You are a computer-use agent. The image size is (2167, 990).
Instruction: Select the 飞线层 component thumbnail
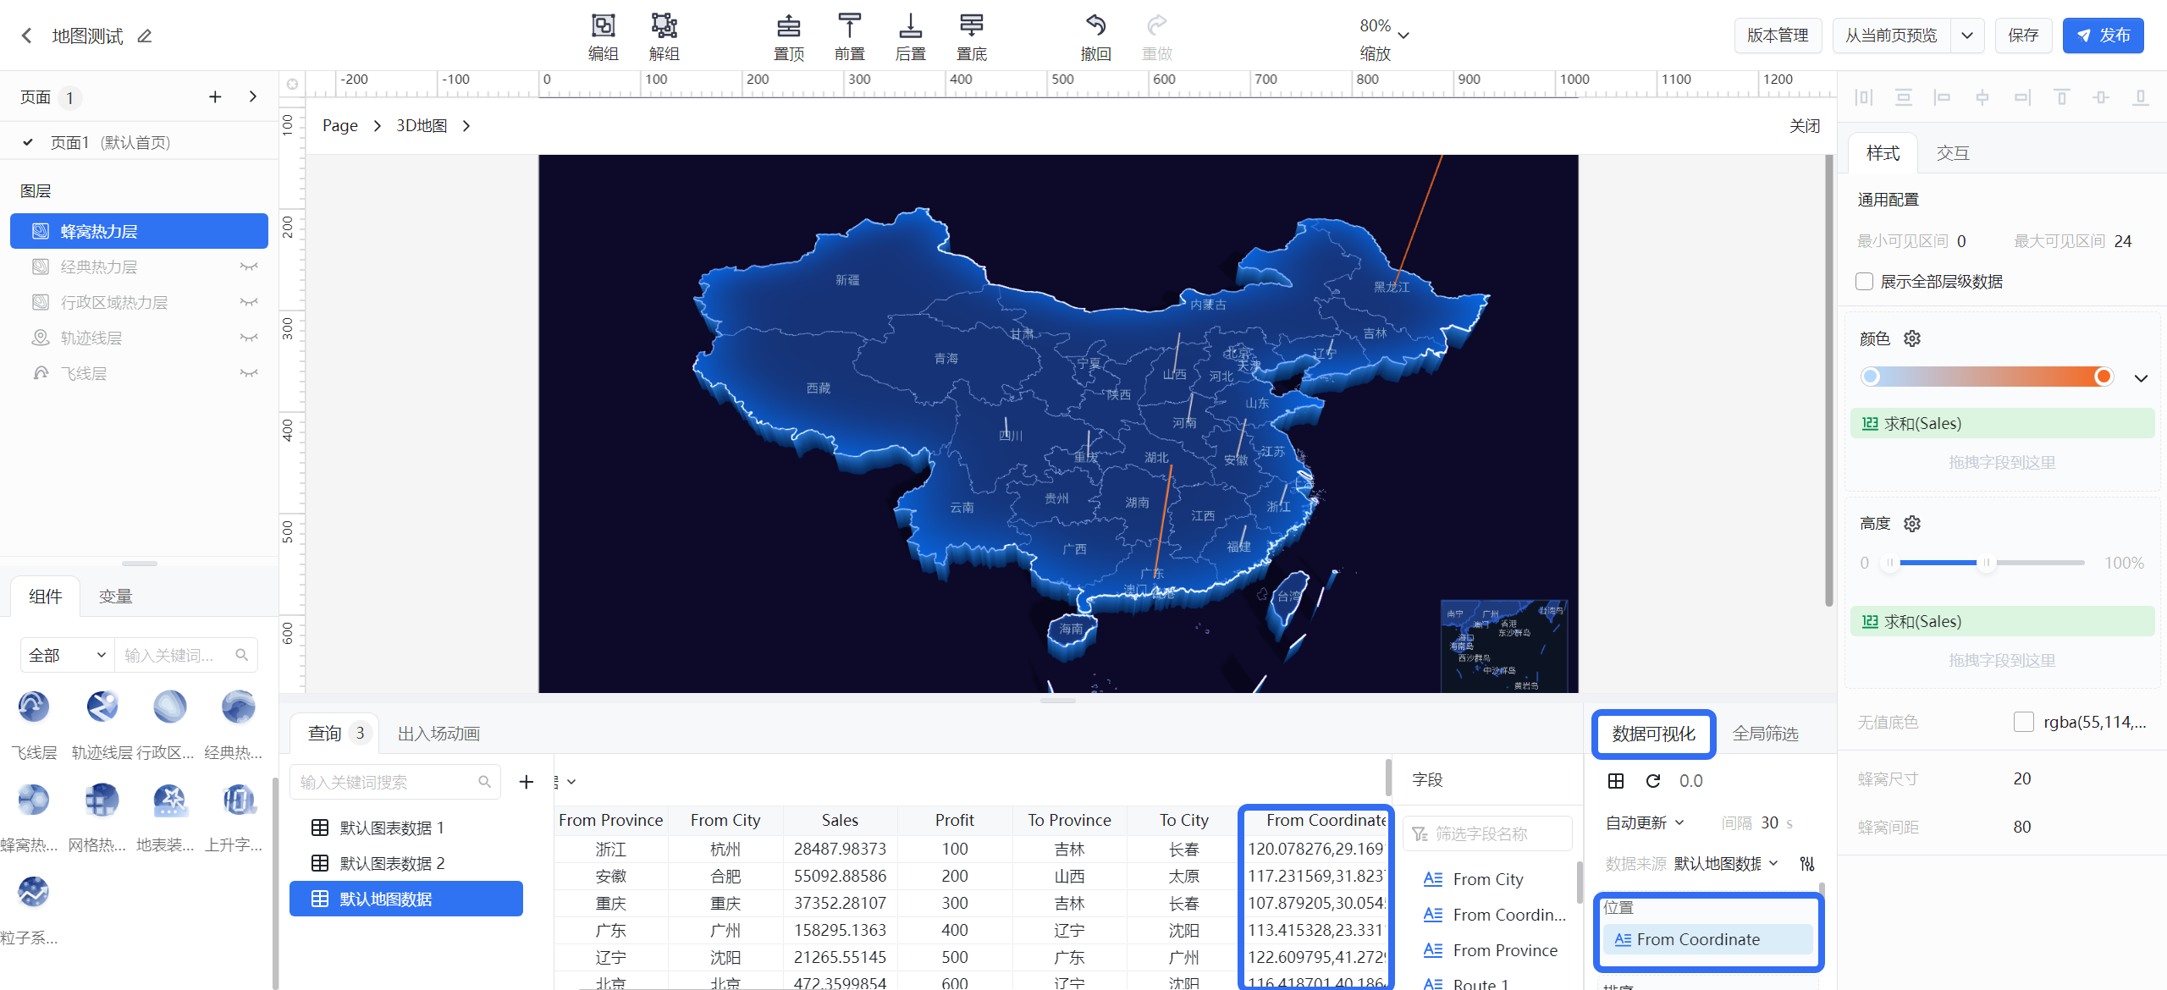pyautogui.click(x=34, y=707)
